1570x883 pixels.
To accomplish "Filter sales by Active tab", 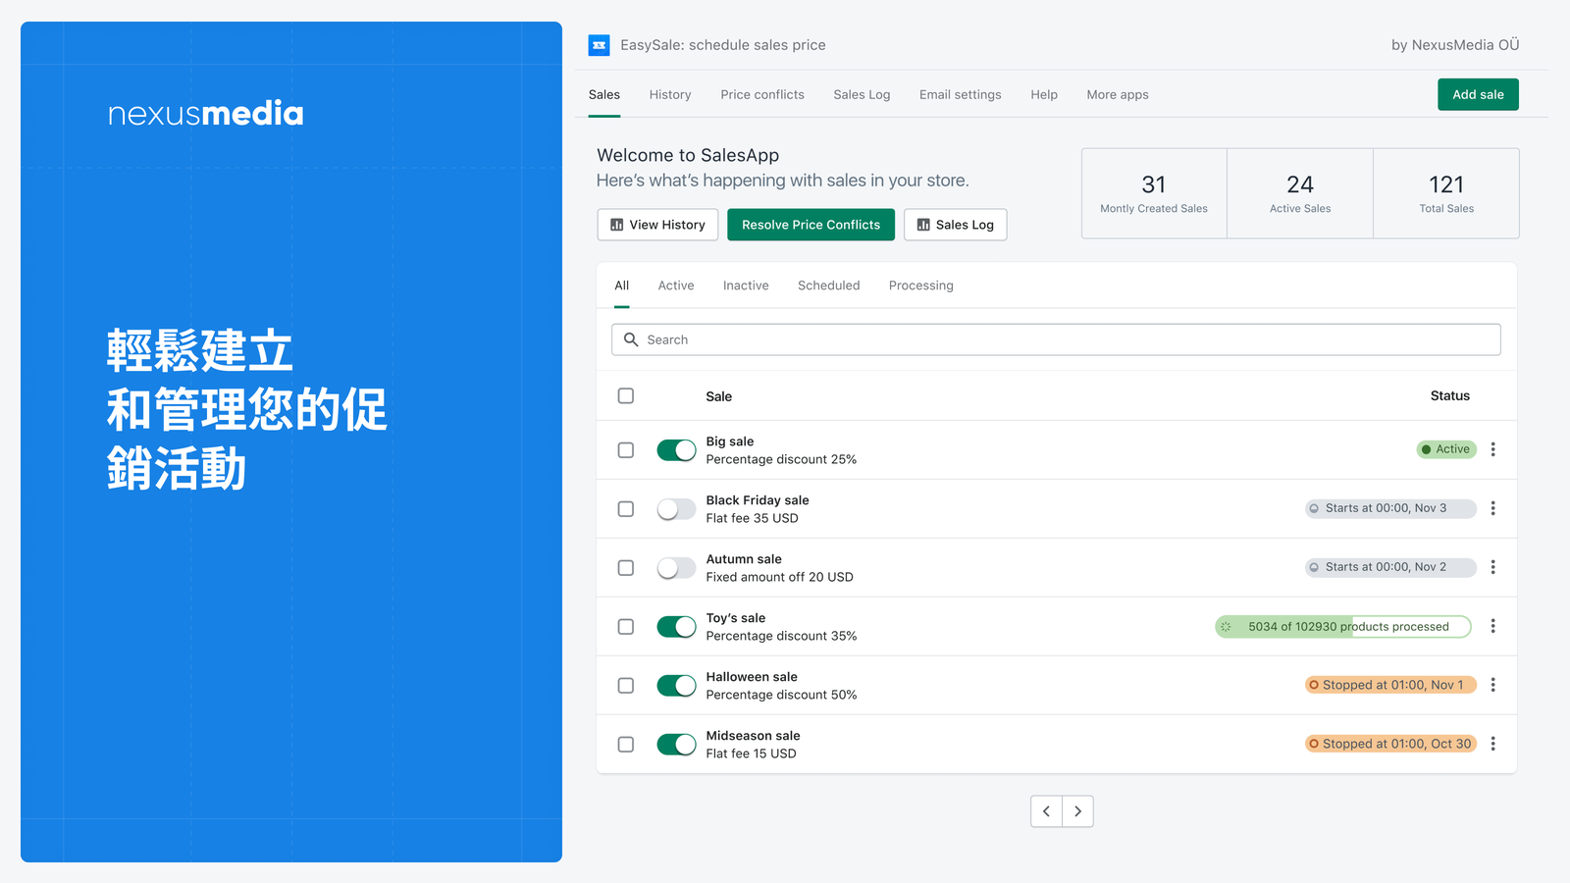I will coord(676,286).
